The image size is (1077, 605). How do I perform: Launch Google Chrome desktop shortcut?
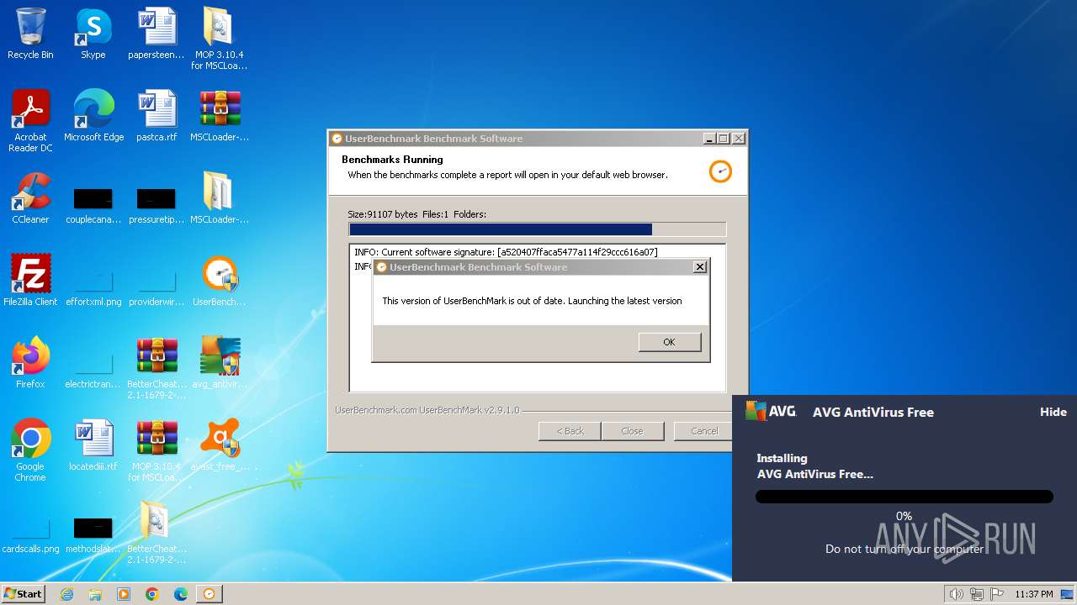click(x=30, y=450)
